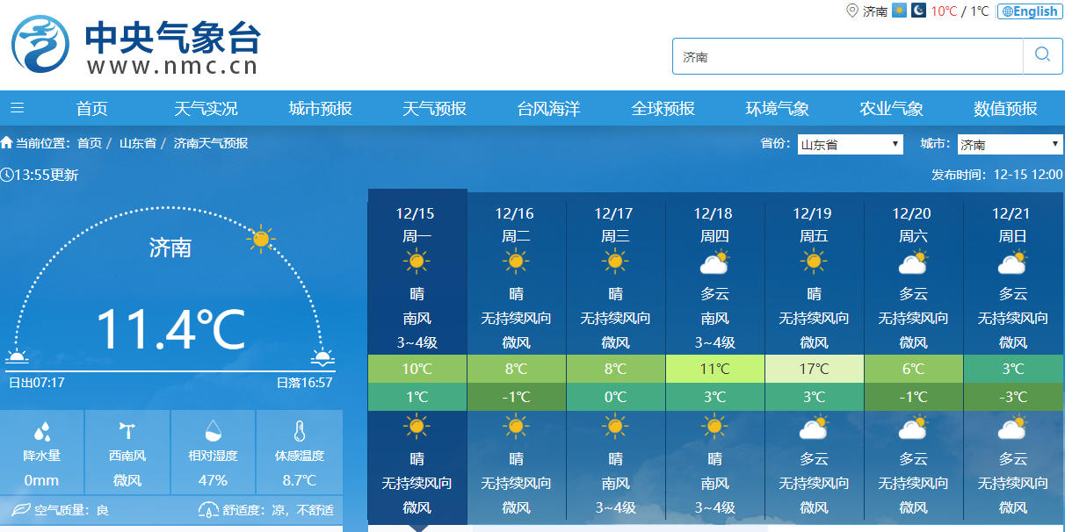Screen dimensions: 1065x532
Task: Click the 山东省 breadcrumb link
Action: [x=138, y=143]
